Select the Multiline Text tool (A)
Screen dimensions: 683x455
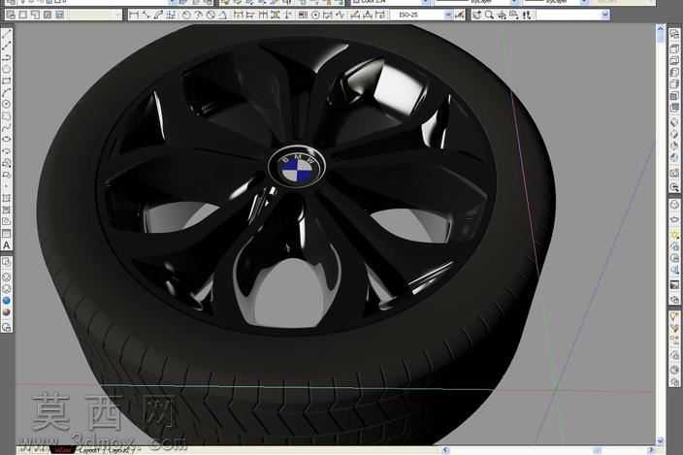pos(7,245)
